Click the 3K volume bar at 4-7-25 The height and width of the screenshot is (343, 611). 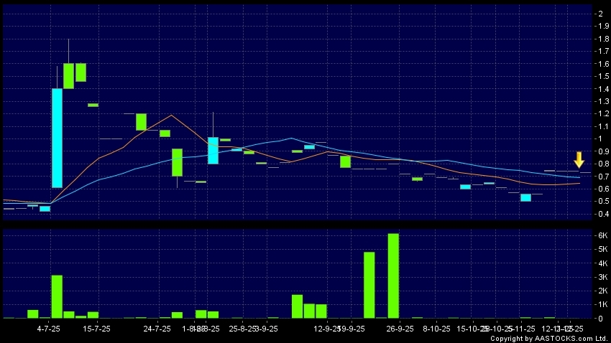click(x=57, y=296)
